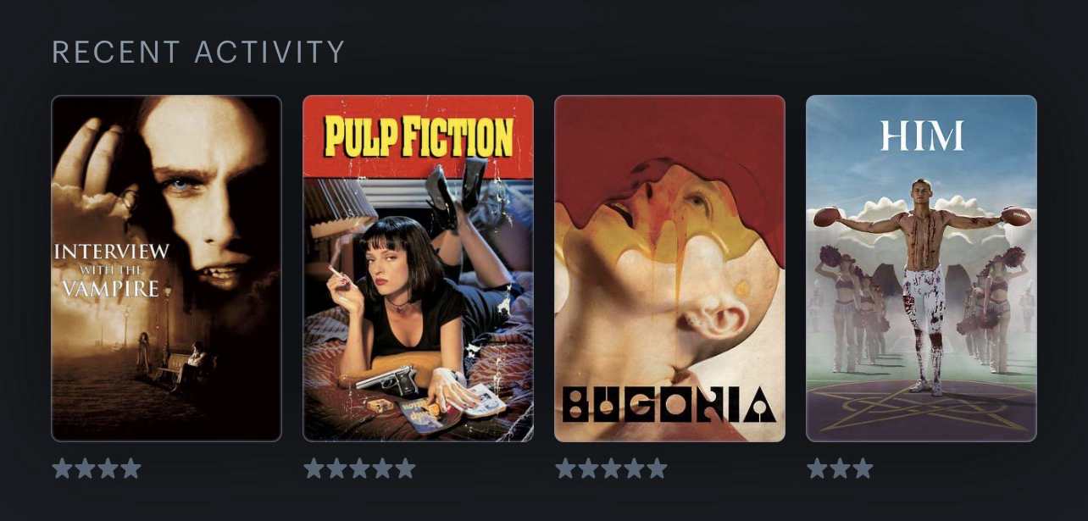
Task: Click the third star under Pulp Fiction
Action: (x=359, y=468)
